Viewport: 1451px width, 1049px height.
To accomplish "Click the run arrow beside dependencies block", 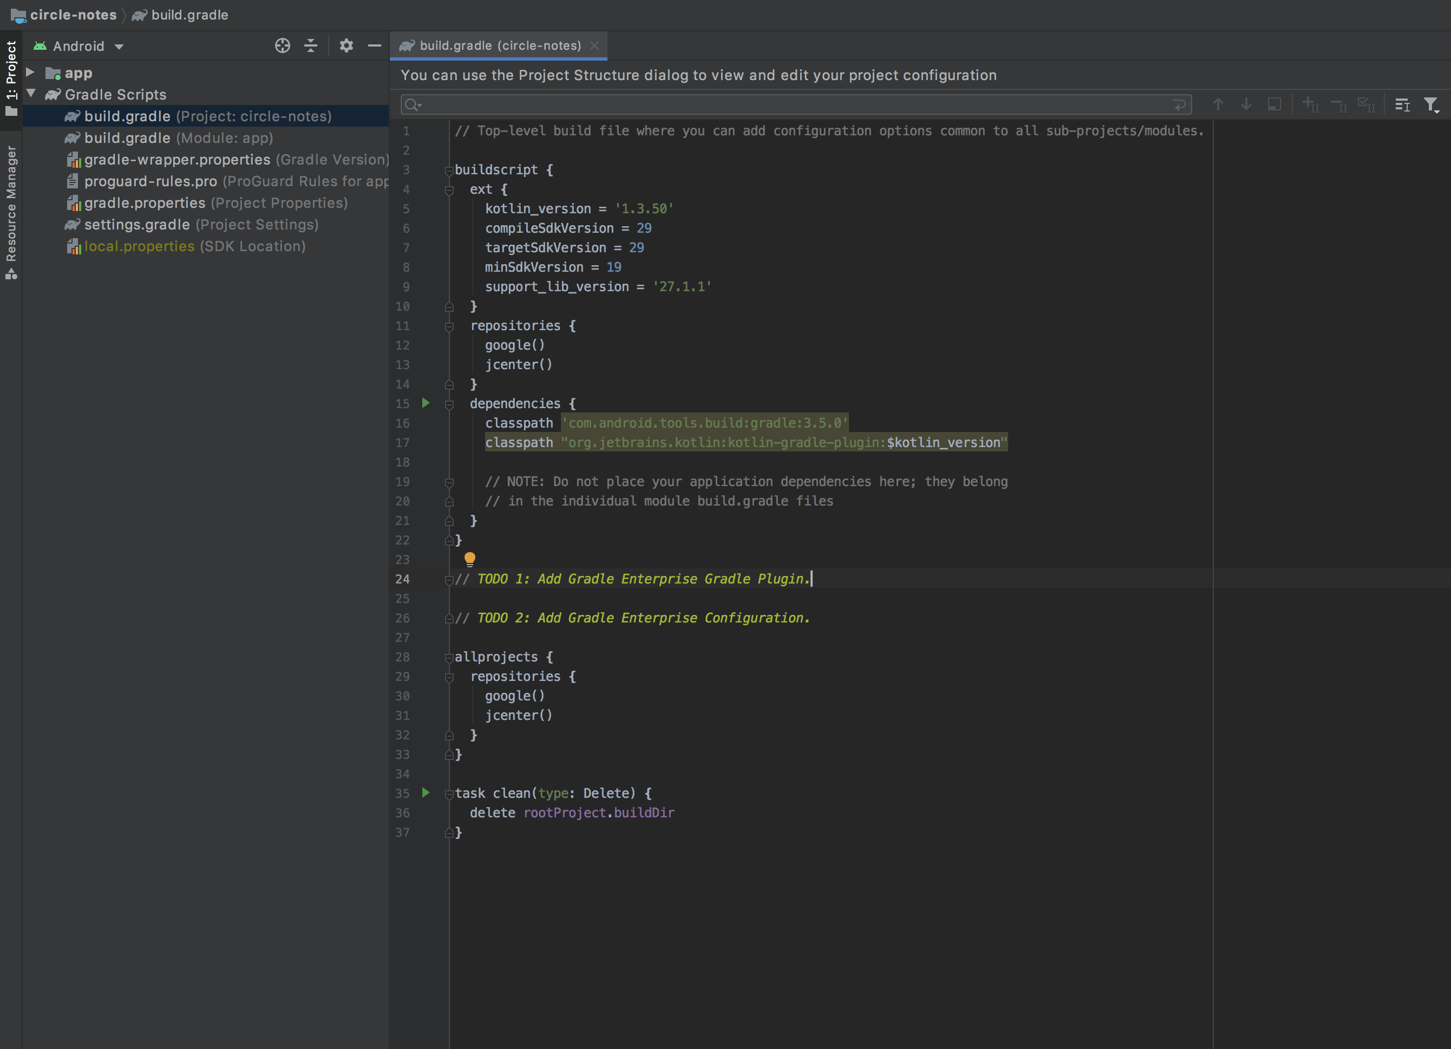I will coord(426,403).
